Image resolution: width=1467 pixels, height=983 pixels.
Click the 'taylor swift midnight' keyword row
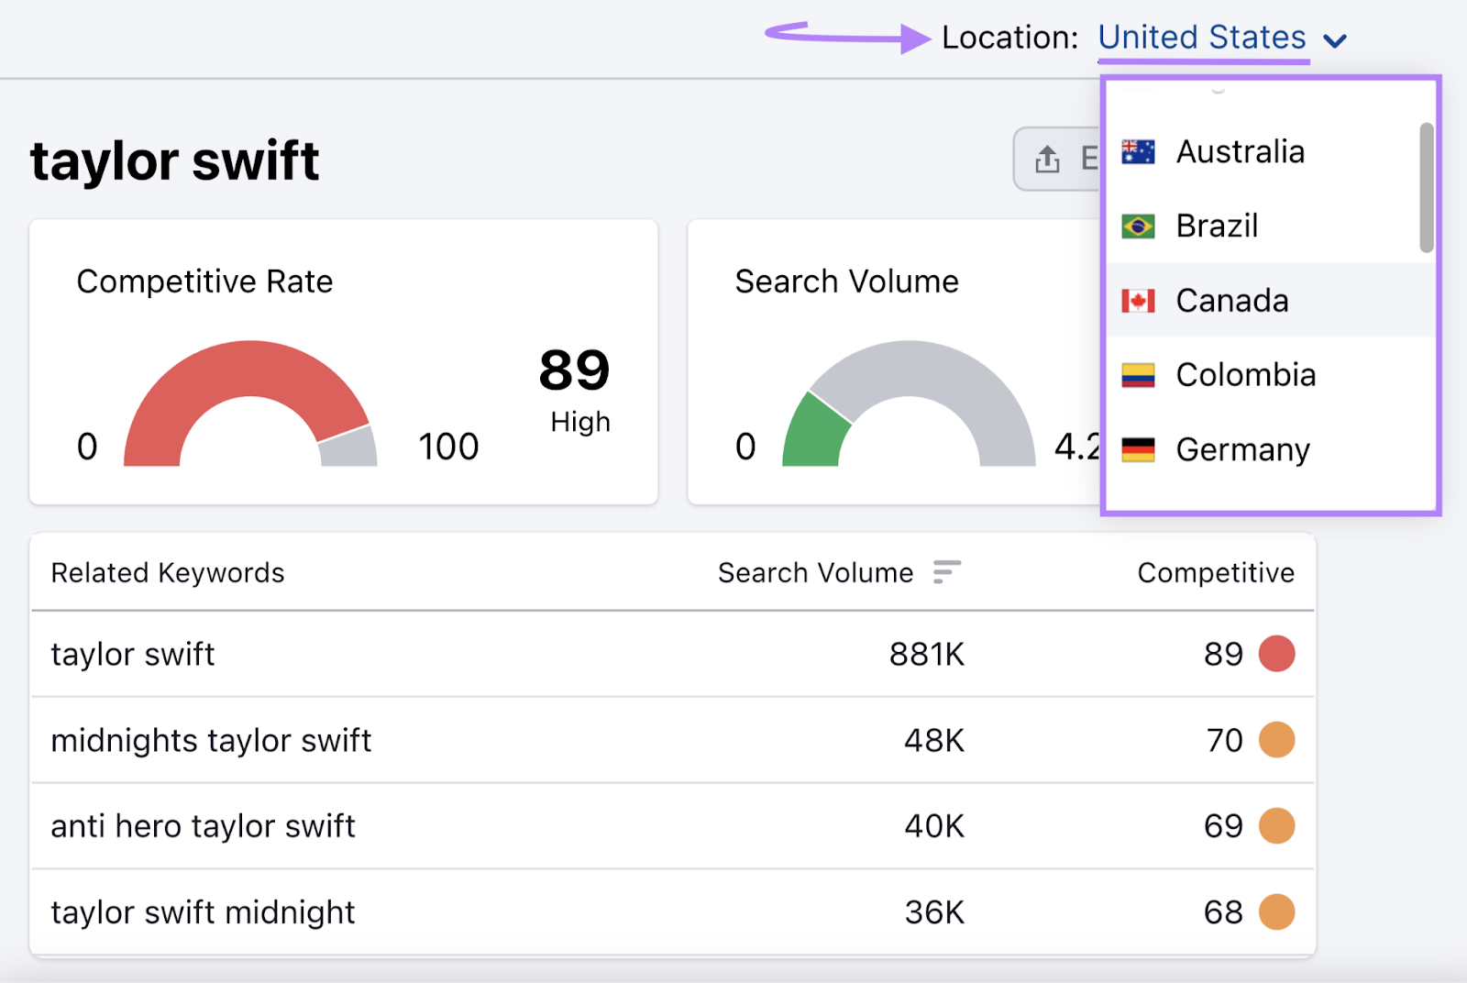pos(203,912)
